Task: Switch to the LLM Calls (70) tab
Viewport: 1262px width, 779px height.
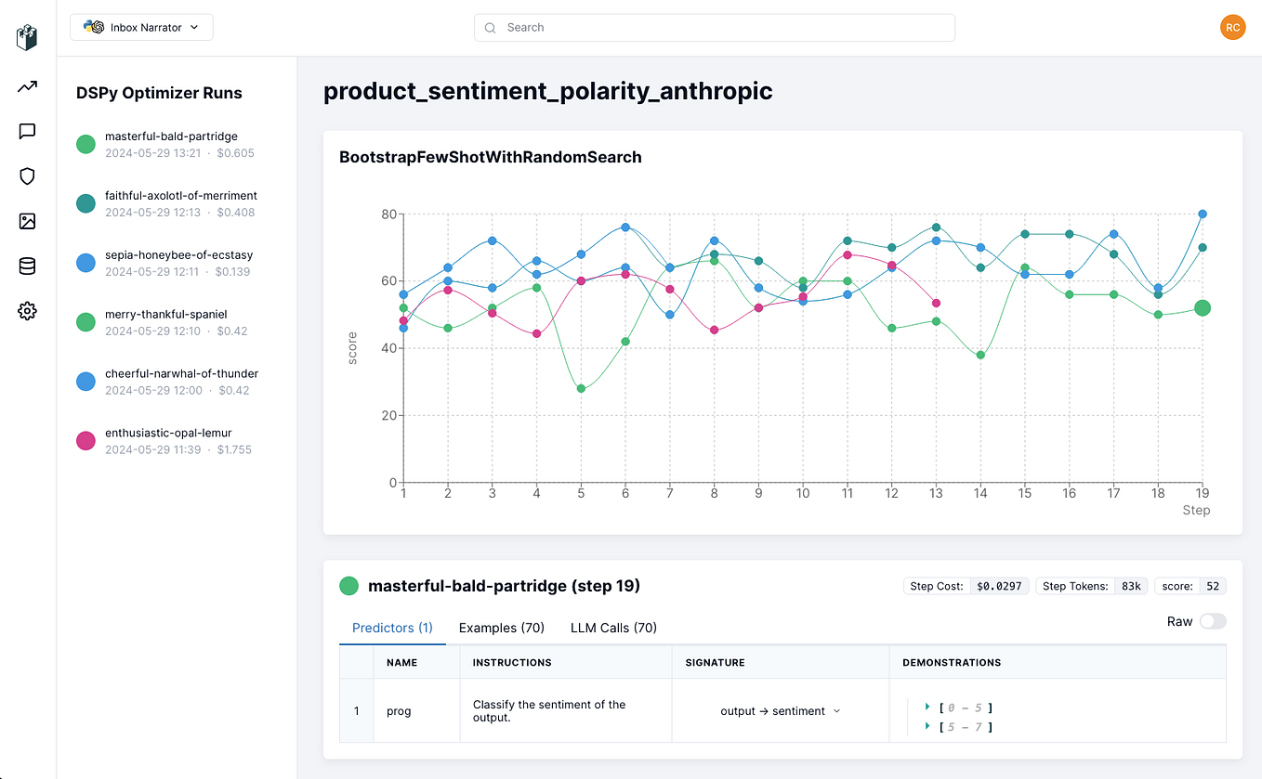Action: click(613, 628)
